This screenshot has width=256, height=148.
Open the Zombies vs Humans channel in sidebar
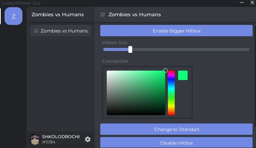(x=60, y=31)
